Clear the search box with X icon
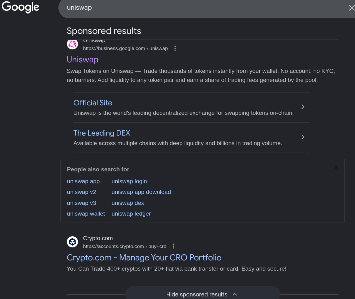This screenshot has width=355, height=299. (x=351, y=8)
